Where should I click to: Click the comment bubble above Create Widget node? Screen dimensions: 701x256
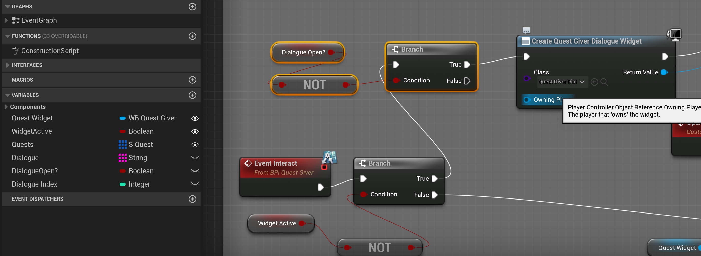pos(526,30)
